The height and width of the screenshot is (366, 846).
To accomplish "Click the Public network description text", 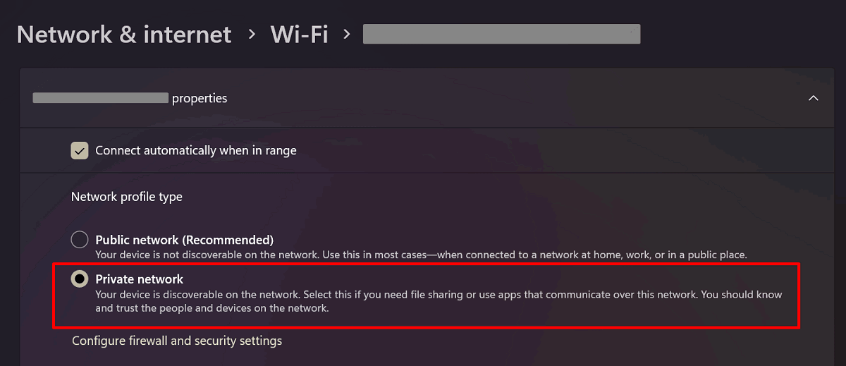I will 421,254.
